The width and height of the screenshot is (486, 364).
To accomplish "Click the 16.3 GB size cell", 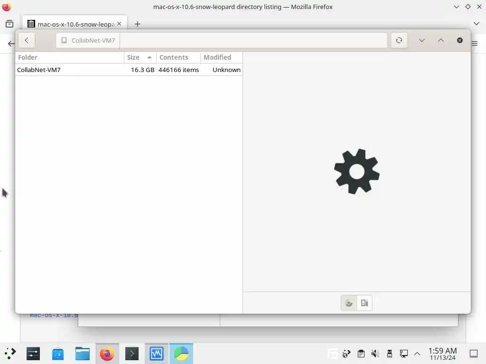I will pyautogui.click(x=142, y=70).
